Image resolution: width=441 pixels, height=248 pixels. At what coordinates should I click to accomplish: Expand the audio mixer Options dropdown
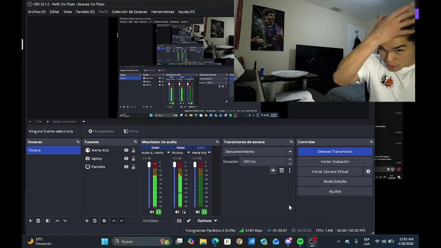207,221
